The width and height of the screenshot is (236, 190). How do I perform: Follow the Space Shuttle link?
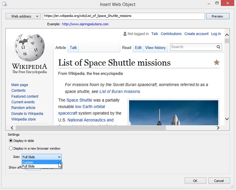79,100
